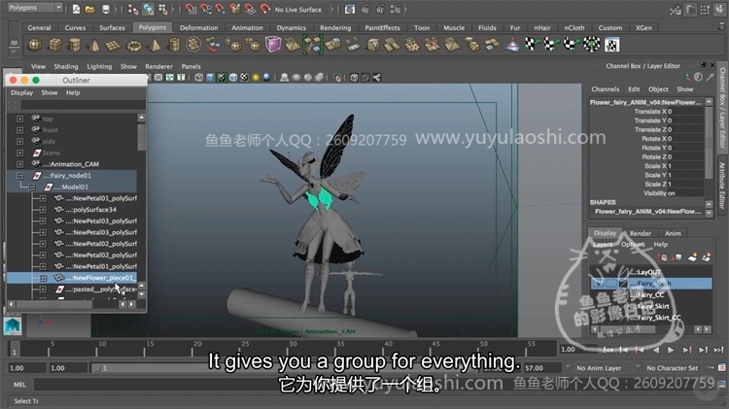Create a new empty display layer

pos(692,257)
